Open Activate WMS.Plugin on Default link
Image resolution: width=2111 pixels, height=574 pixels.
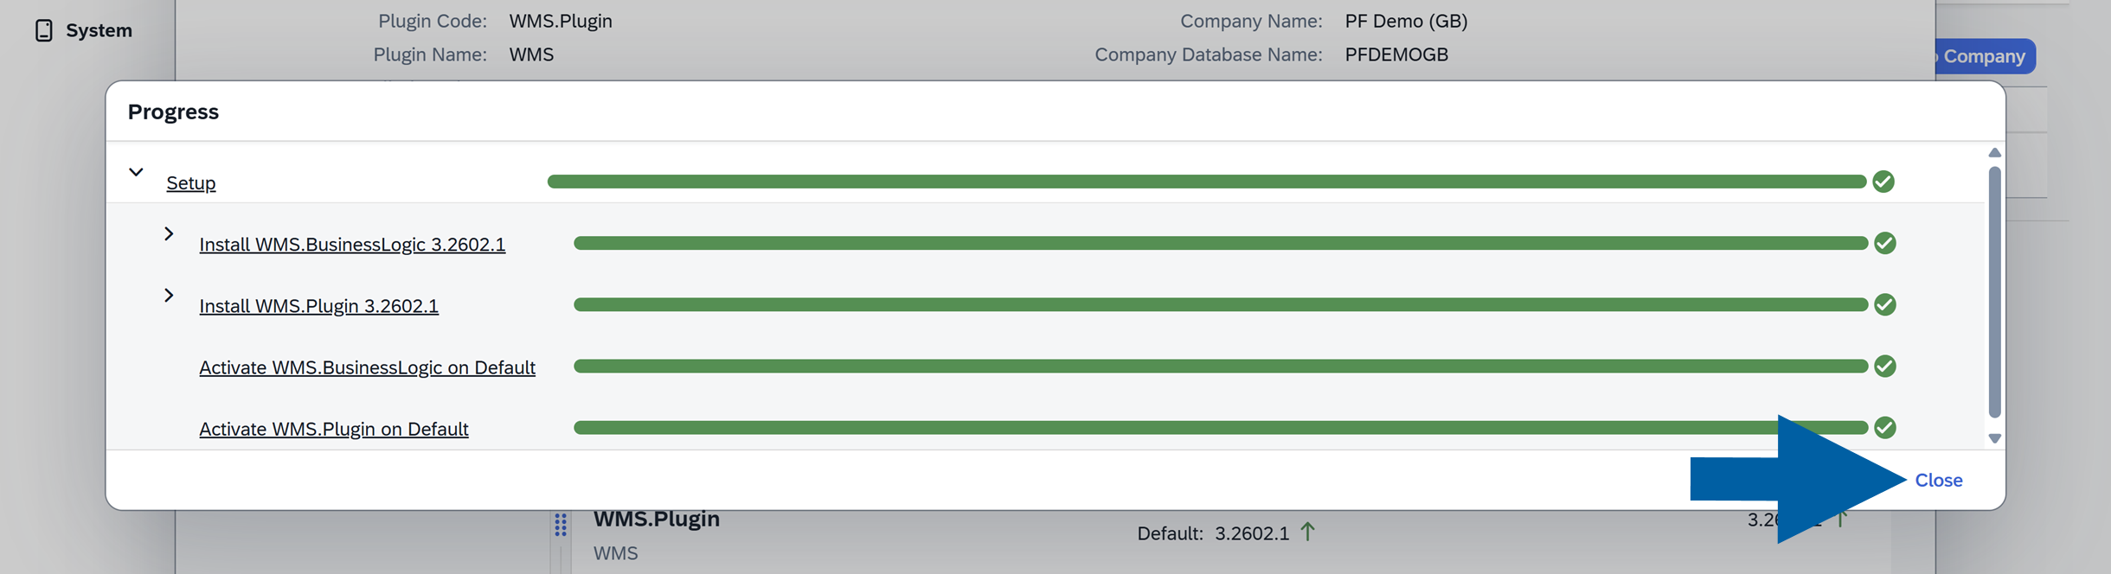[x=333, y=429]
